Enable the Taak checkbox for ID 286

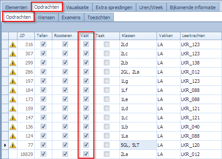pos(106,72)
